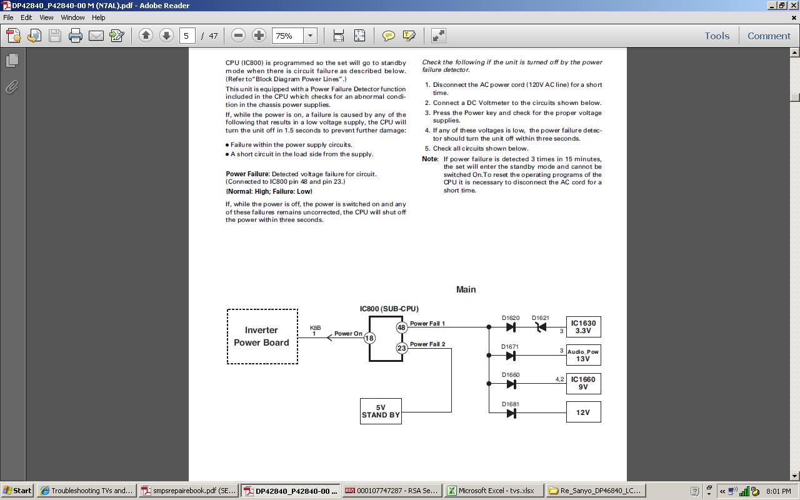The image size is (800, 500).
Task: Click the Save file floppy icon
Action: pos(55,36)
